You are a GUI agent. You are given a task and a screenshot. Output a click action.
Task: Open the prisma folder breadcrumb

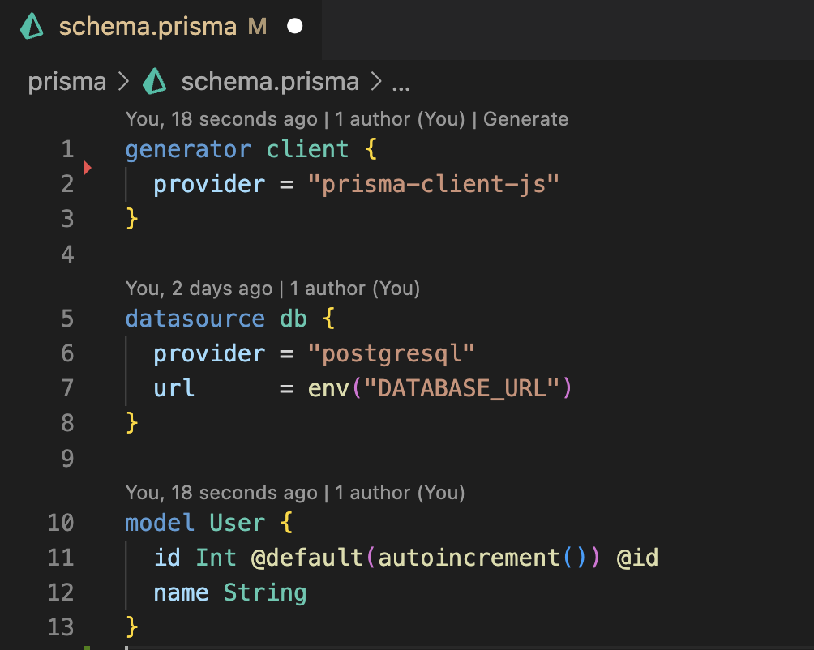pyautogui.click(x=67, y=82)
